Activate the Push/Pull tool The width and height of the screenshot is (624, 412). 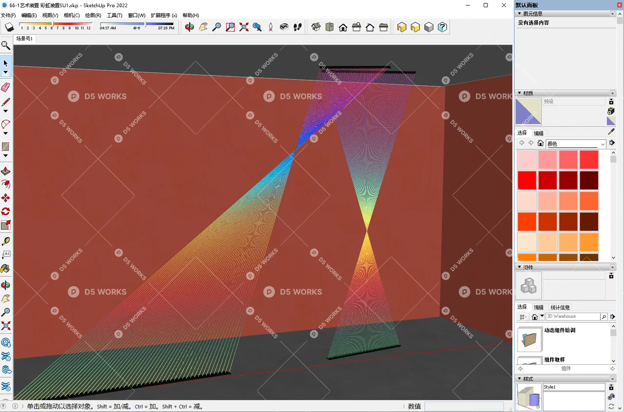click(6, 171)
